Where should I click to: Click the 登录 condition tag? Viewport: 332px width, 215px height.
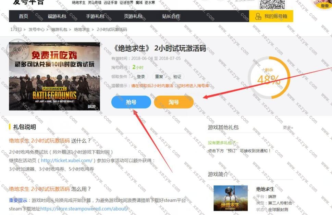click(x=140, y=77)
